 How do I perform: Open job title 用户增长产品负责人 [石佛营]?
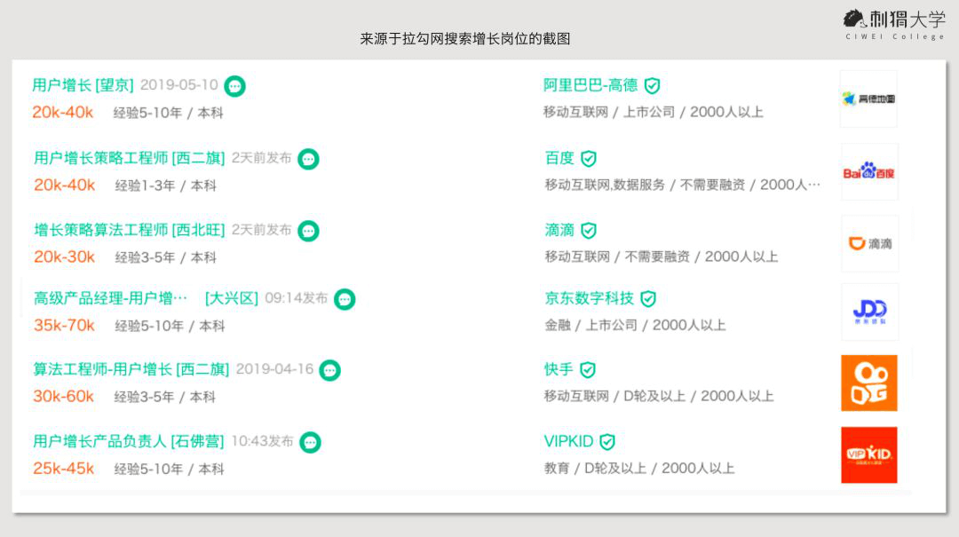click(129, 441)
